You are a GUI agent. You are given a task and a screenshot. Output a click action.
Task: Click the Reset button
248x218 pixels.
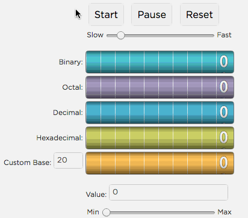click(x=199, y=14)
